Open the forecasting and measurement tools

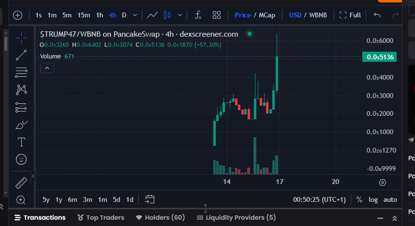[x=21, y=107]
